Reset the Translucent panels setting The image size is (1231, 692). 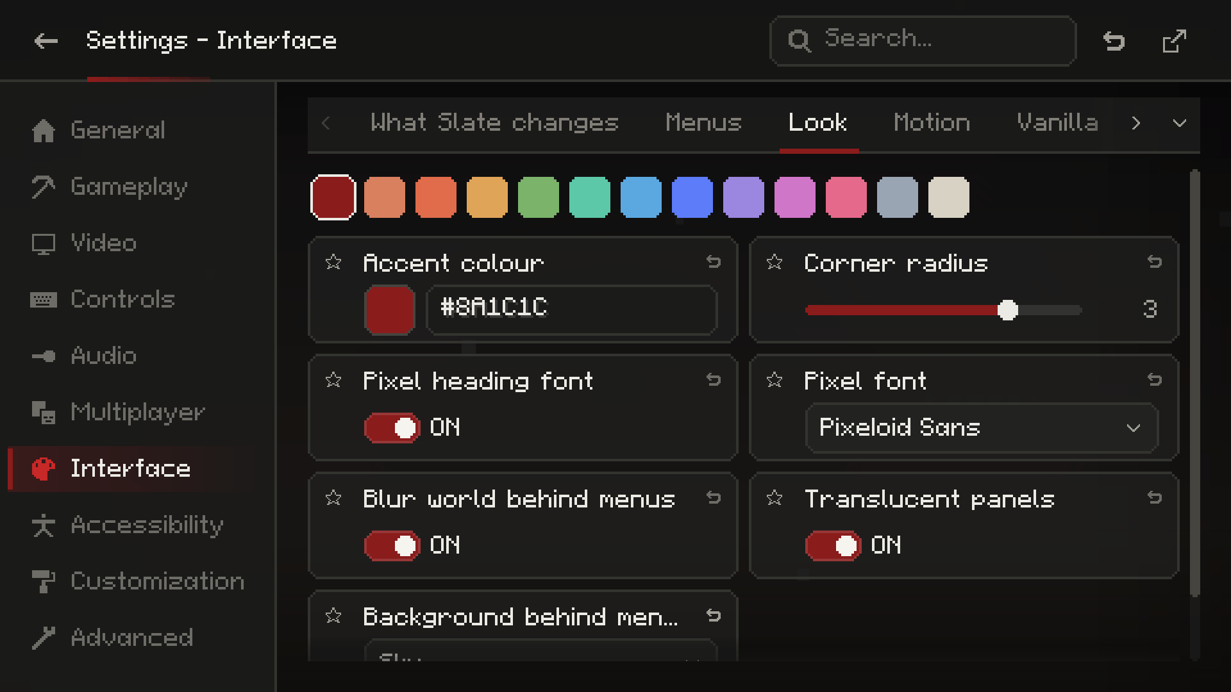coord(1155,498)
